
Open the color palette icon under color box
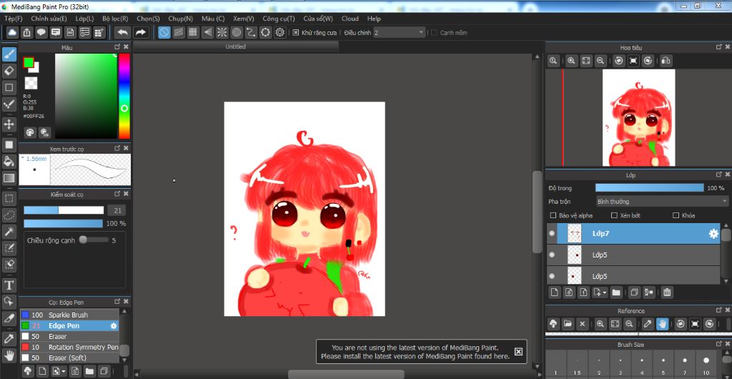click(30, 132)
